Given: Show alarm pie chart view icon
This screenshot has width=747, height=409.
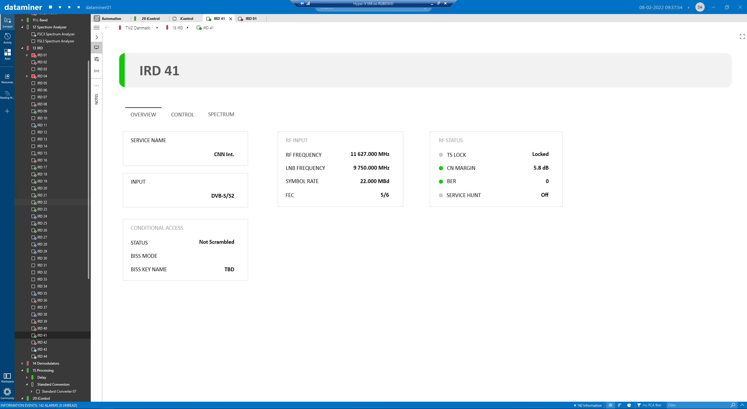Looking at the screenshot, I should point(629,405).
